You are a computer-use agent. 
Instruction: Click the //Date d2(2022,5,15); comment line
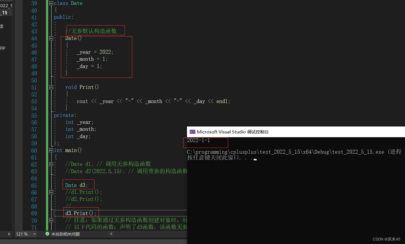[x=126, y=171]
